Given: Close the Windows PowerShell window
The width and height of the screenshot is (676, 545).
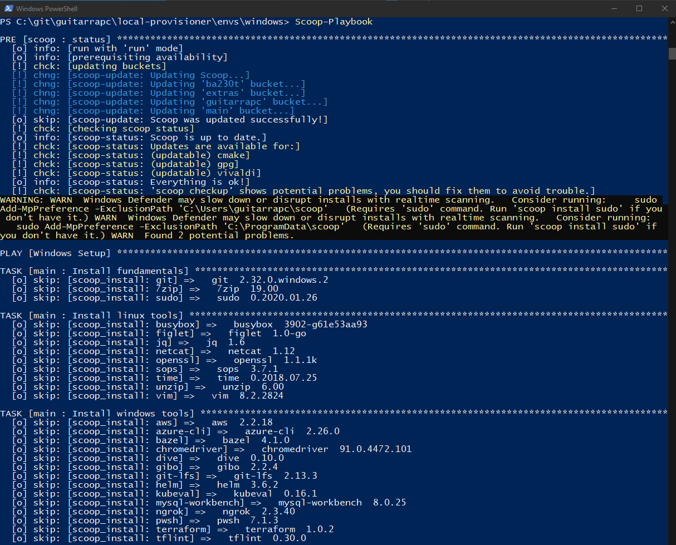Looking at the screenshot, I should point(664,8).
